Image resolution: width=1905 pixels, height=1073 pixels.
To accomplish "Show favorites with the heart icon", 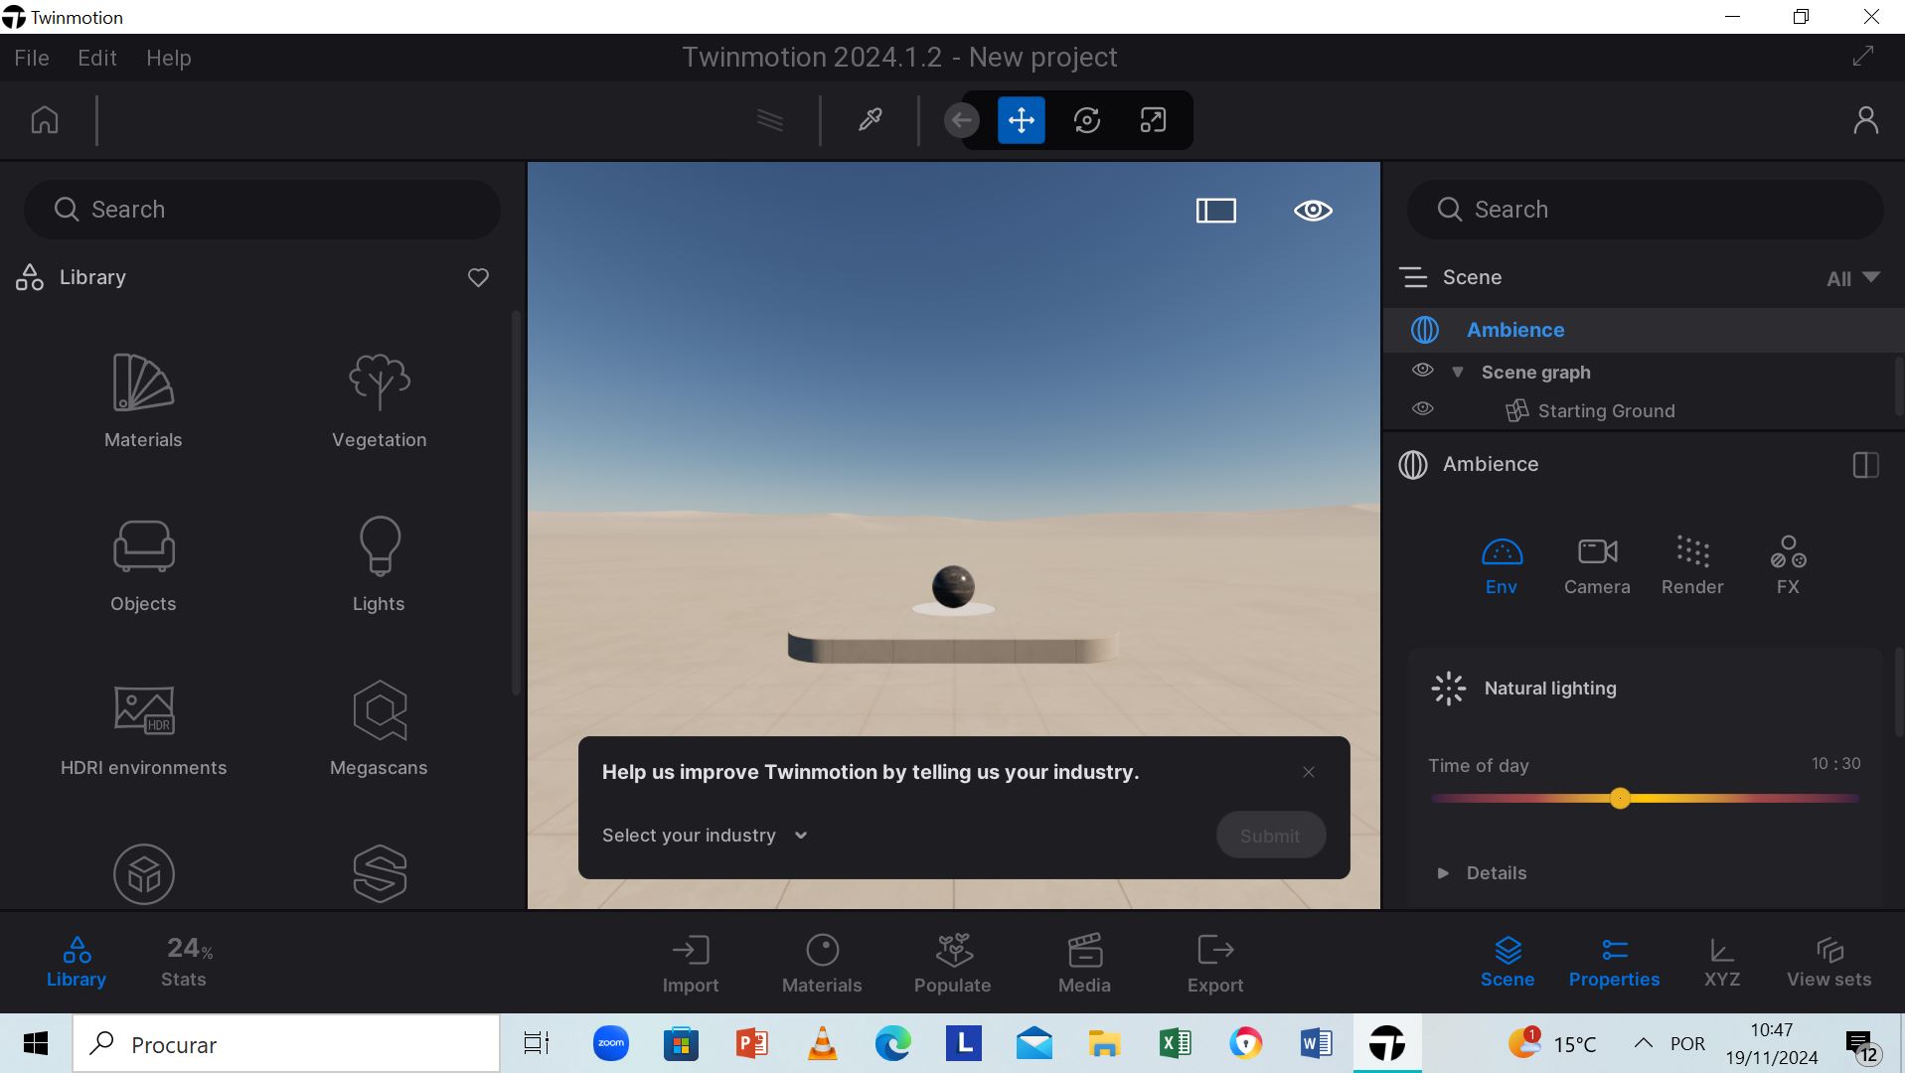I will [x=478, y=278].
